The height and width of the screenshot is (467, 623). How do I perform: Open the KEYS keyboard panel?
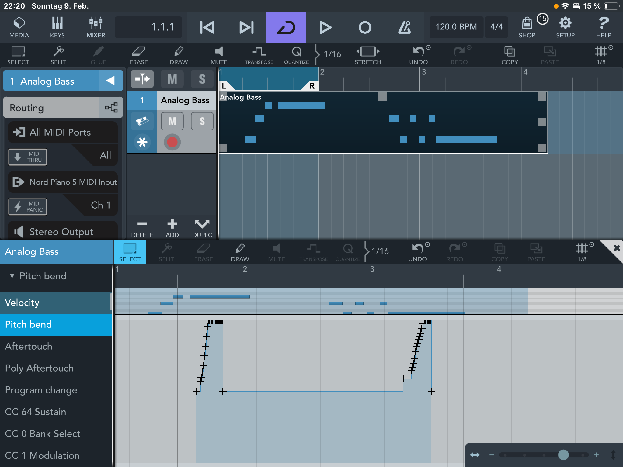(x=57, y=27)
